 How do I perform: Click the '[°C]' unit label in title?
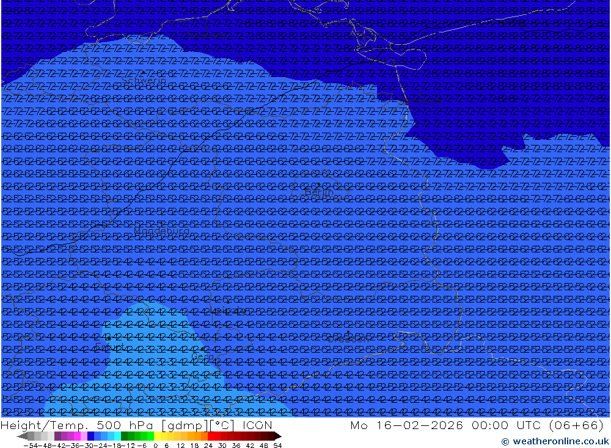[222, 425]
